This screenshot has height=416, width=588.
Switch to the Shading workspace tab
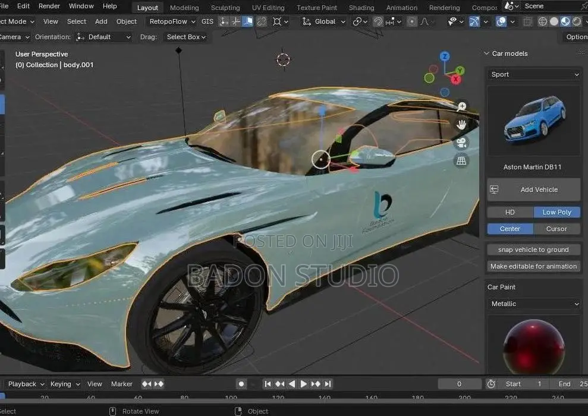coord(361,8)
